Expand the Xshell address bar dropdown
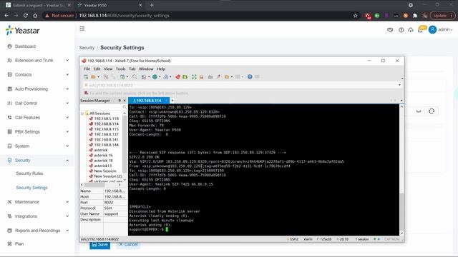 click(x=399, y=85)
